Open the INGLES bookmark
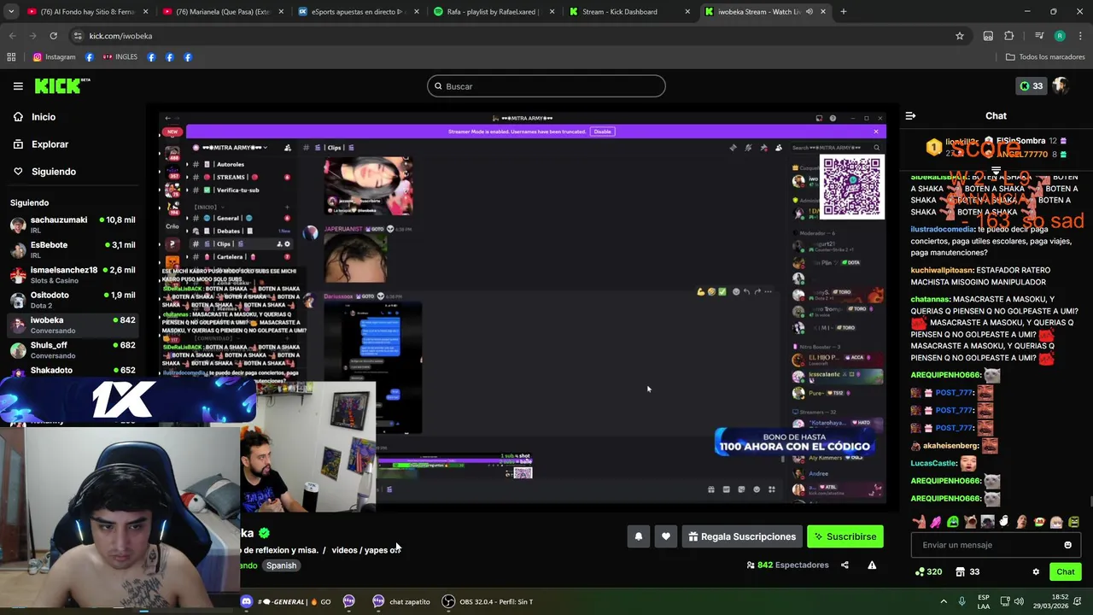The image size is (1093, 615). coord(120,57)
